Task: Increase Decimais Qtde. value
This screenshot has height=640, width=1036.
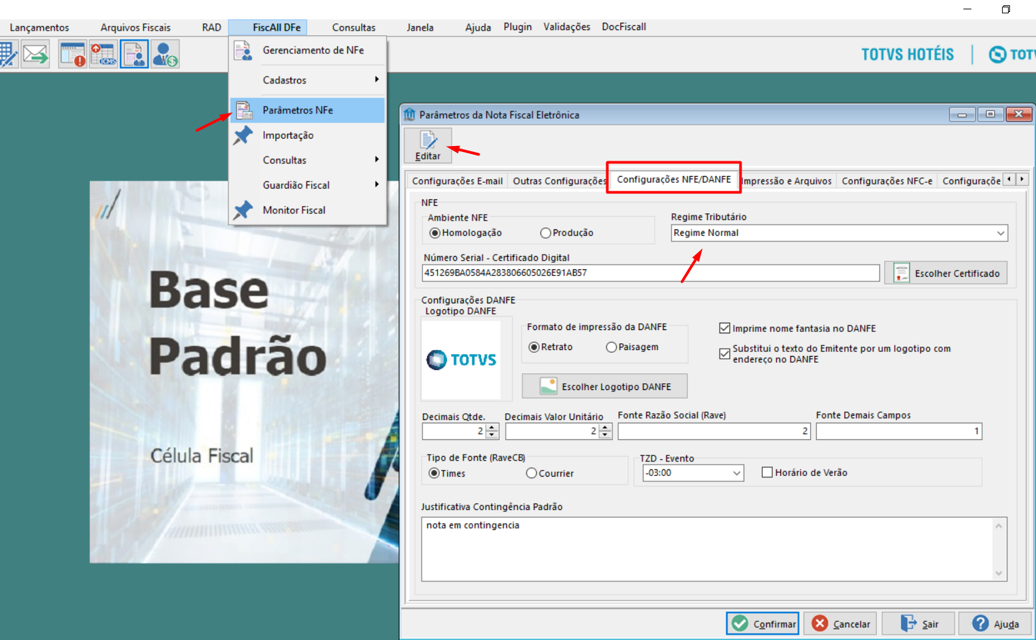Action: coord(492,427)
